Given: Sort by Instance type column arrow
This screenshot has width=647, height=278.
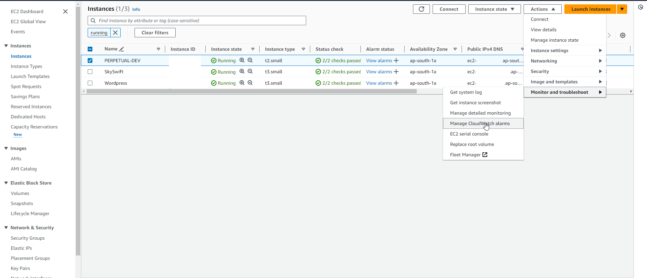Looking at the screenshot, I should pos(303,49).
